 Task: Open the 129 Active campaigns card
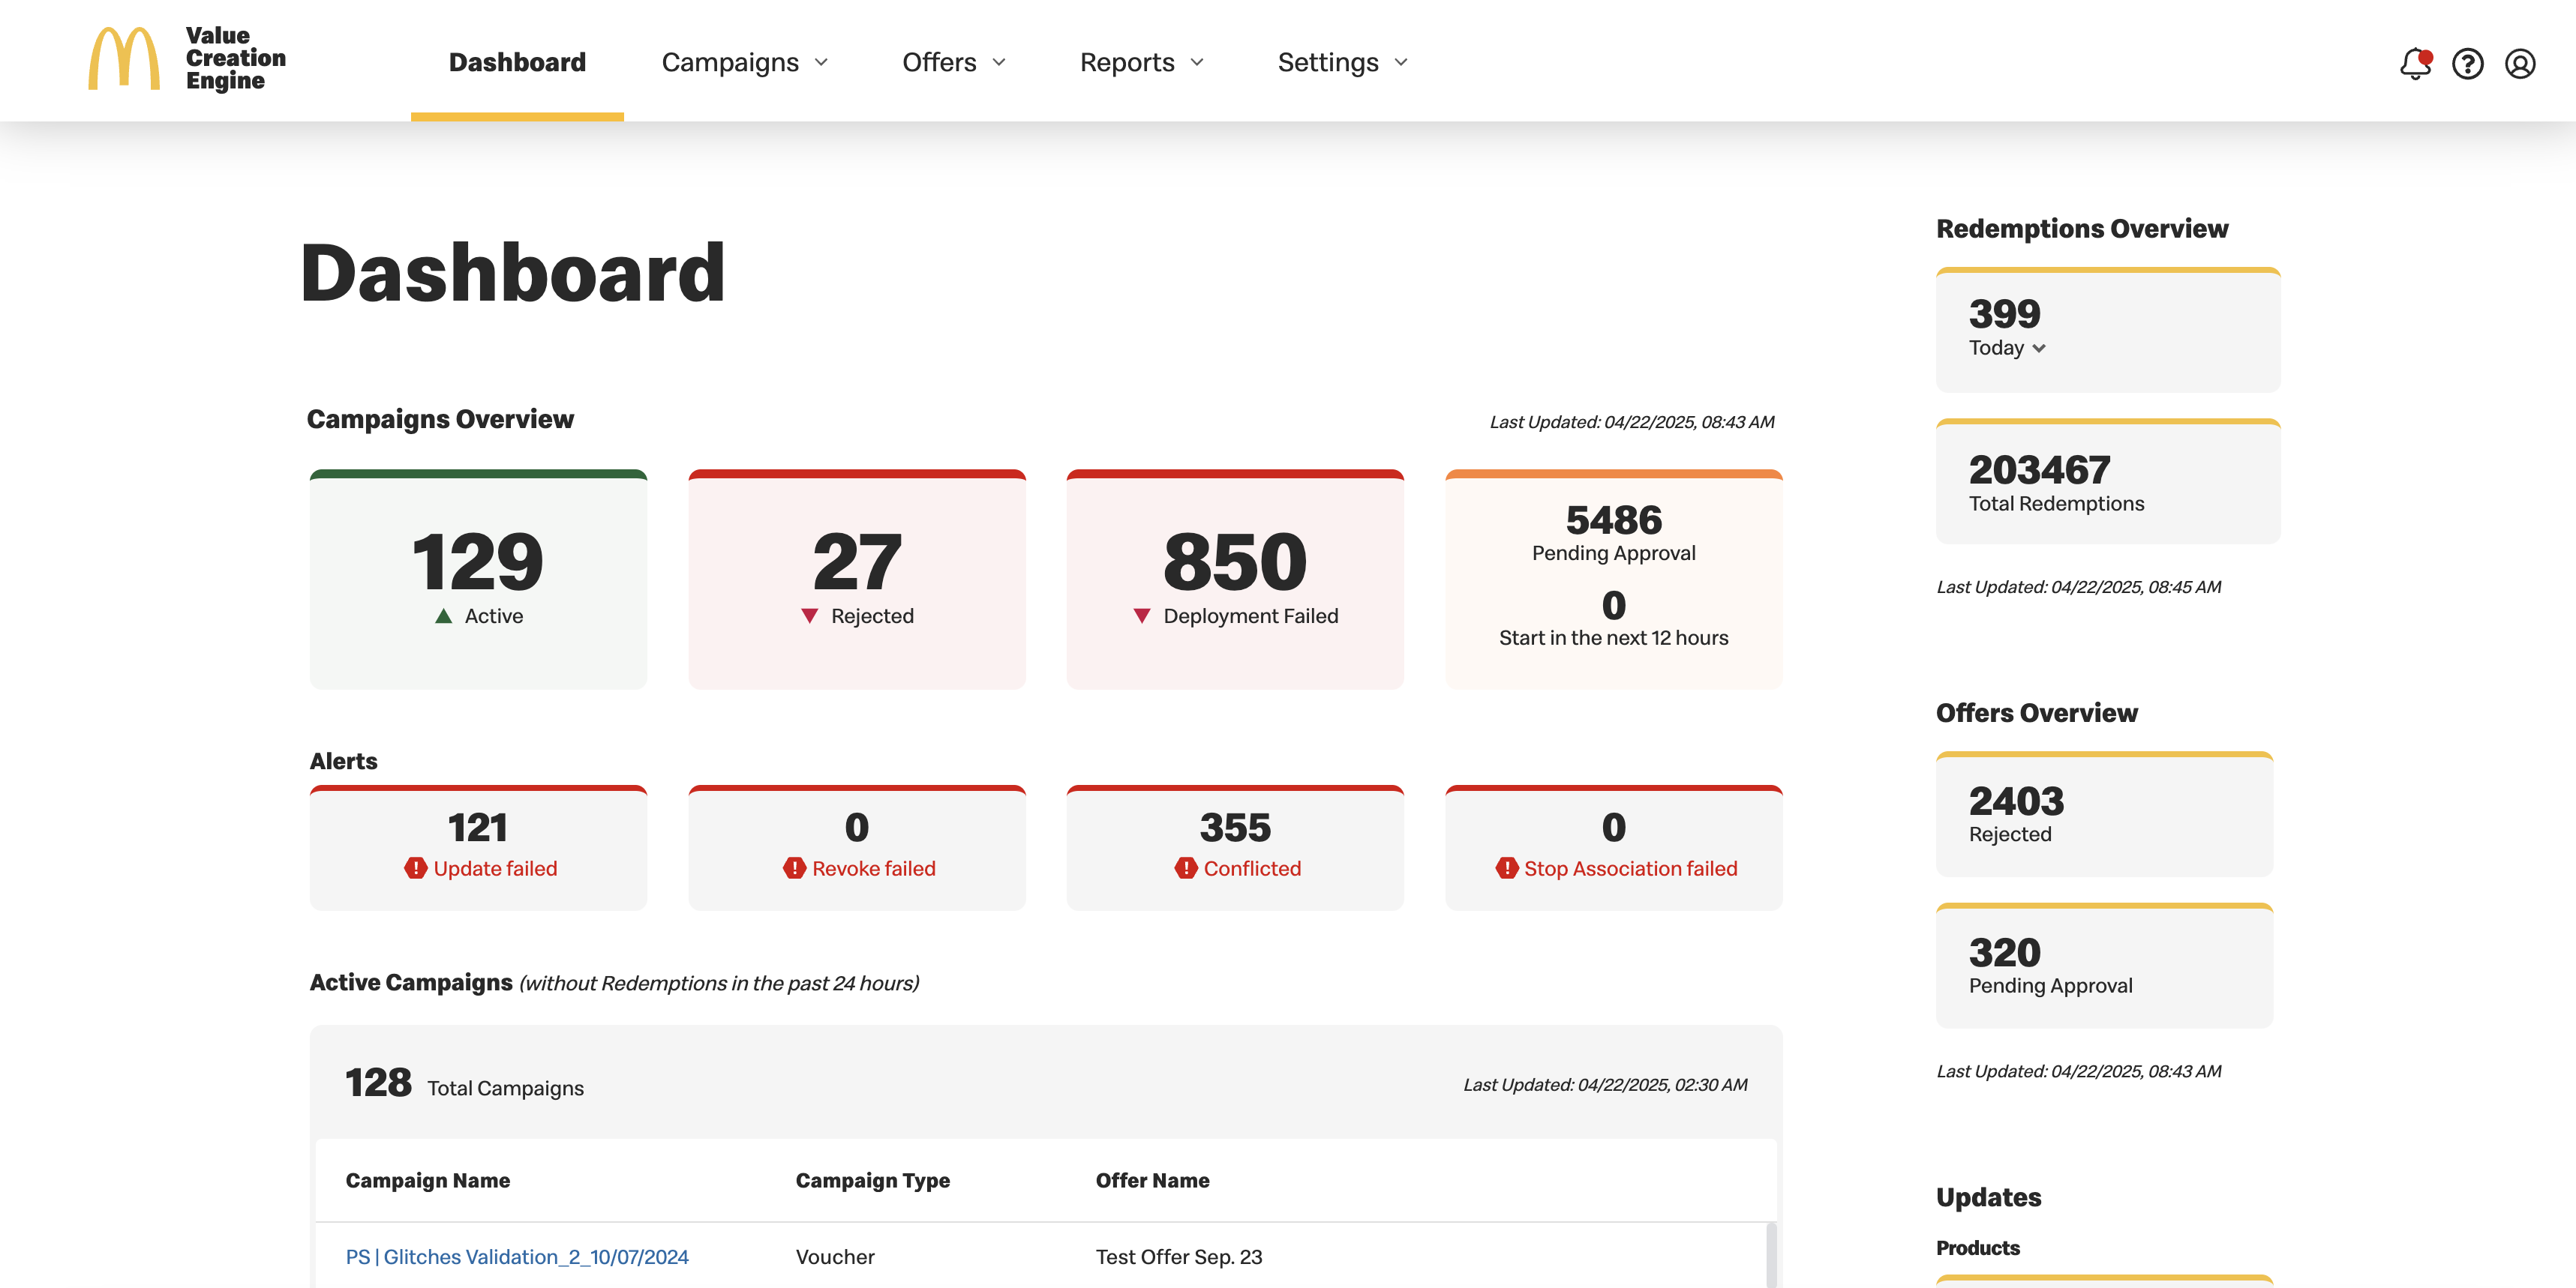(x=478, y=579)
